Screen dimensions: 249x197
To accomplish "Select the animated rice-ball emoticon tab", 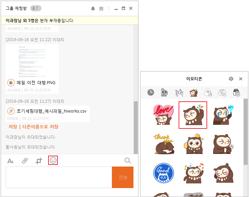I will click(208, 92).
